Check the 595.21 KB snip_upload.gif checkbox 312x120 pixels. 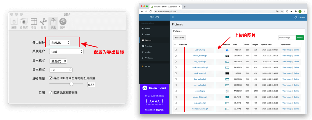pyautogui.click(x=175, y=61)
